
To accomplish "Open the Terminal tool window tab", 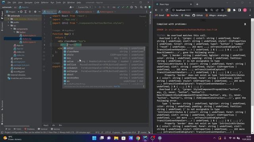I will click(x=42, y=129).
